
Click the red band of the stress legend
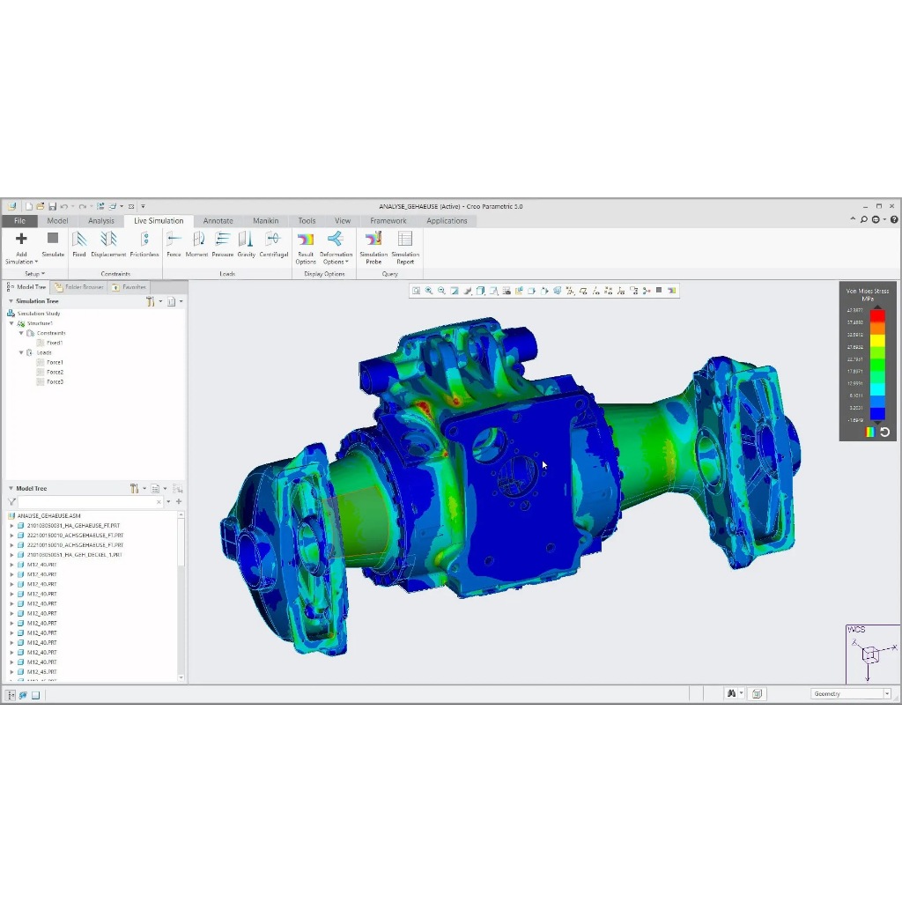coord(877,316)
